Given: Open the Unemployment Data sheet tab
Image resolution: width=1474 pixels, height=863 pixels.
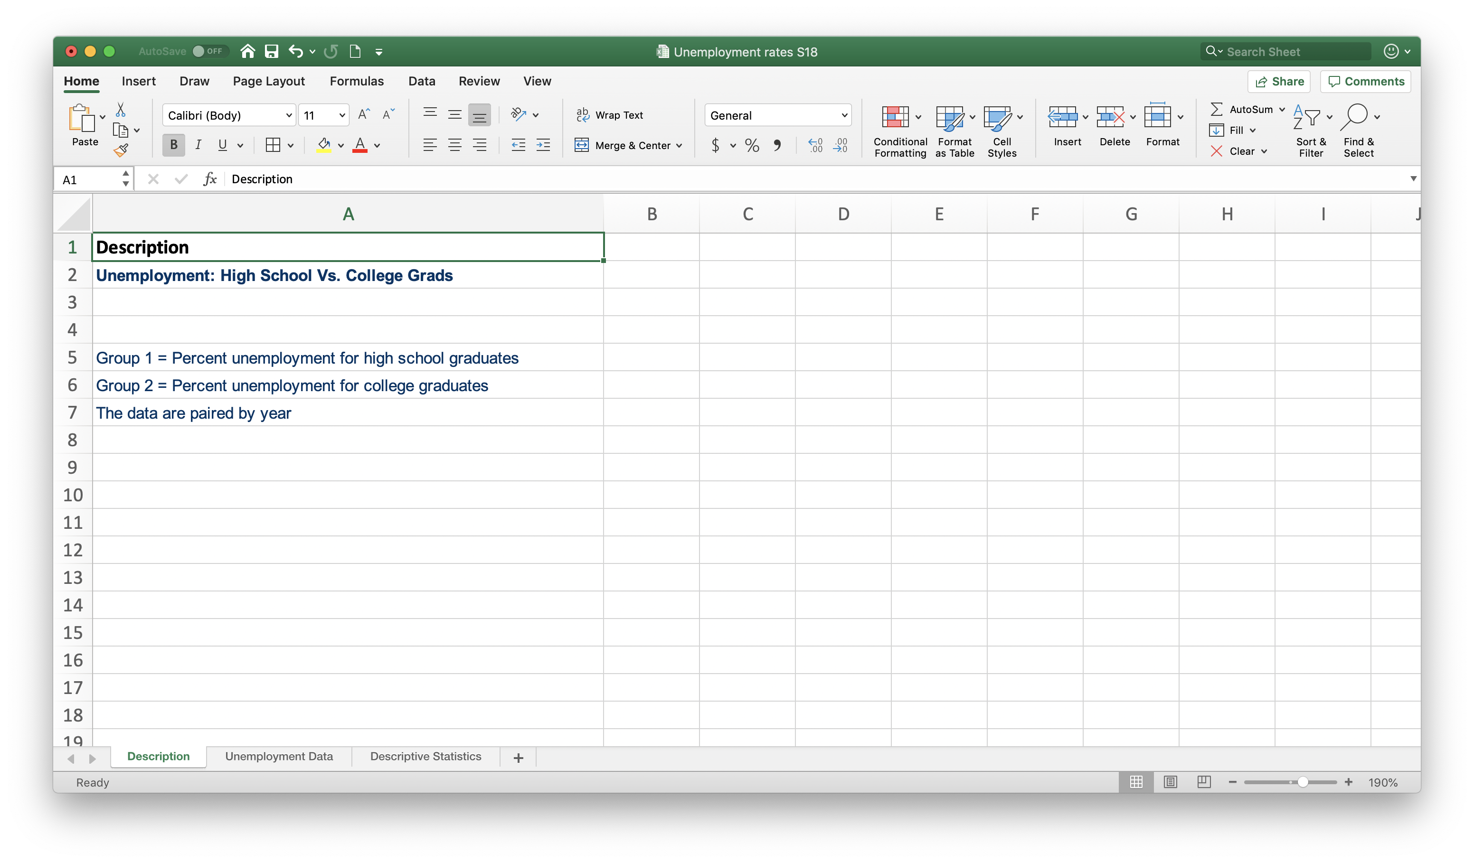Looking at the screenshot, I should [x=279, y=756].
